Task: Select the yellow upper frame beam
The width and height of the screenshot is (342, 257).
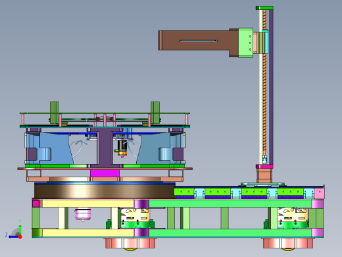Action: click(87, 204)
